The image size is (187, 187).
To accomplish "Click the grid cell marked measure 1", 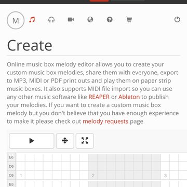I will click(x=21, y=176).
